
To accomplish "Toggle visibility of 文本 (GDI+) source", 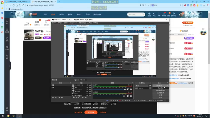I will [87, 89].
